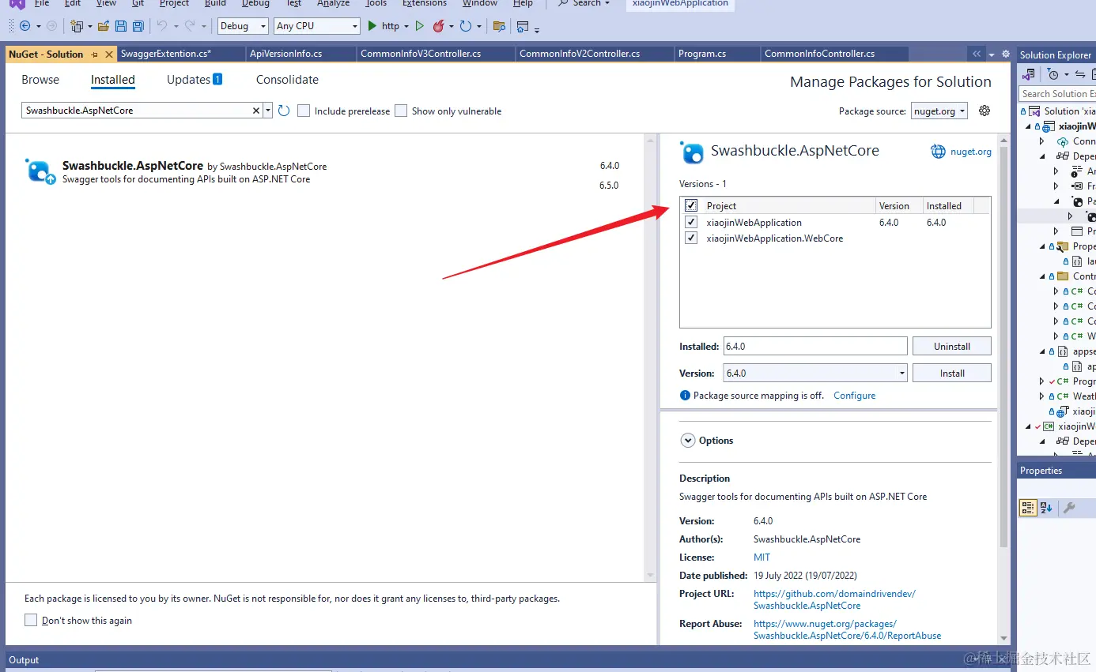Pin the NuGet - Solution tab
The width and height of the screenshot is (1096, 672).
click(95, 54)
